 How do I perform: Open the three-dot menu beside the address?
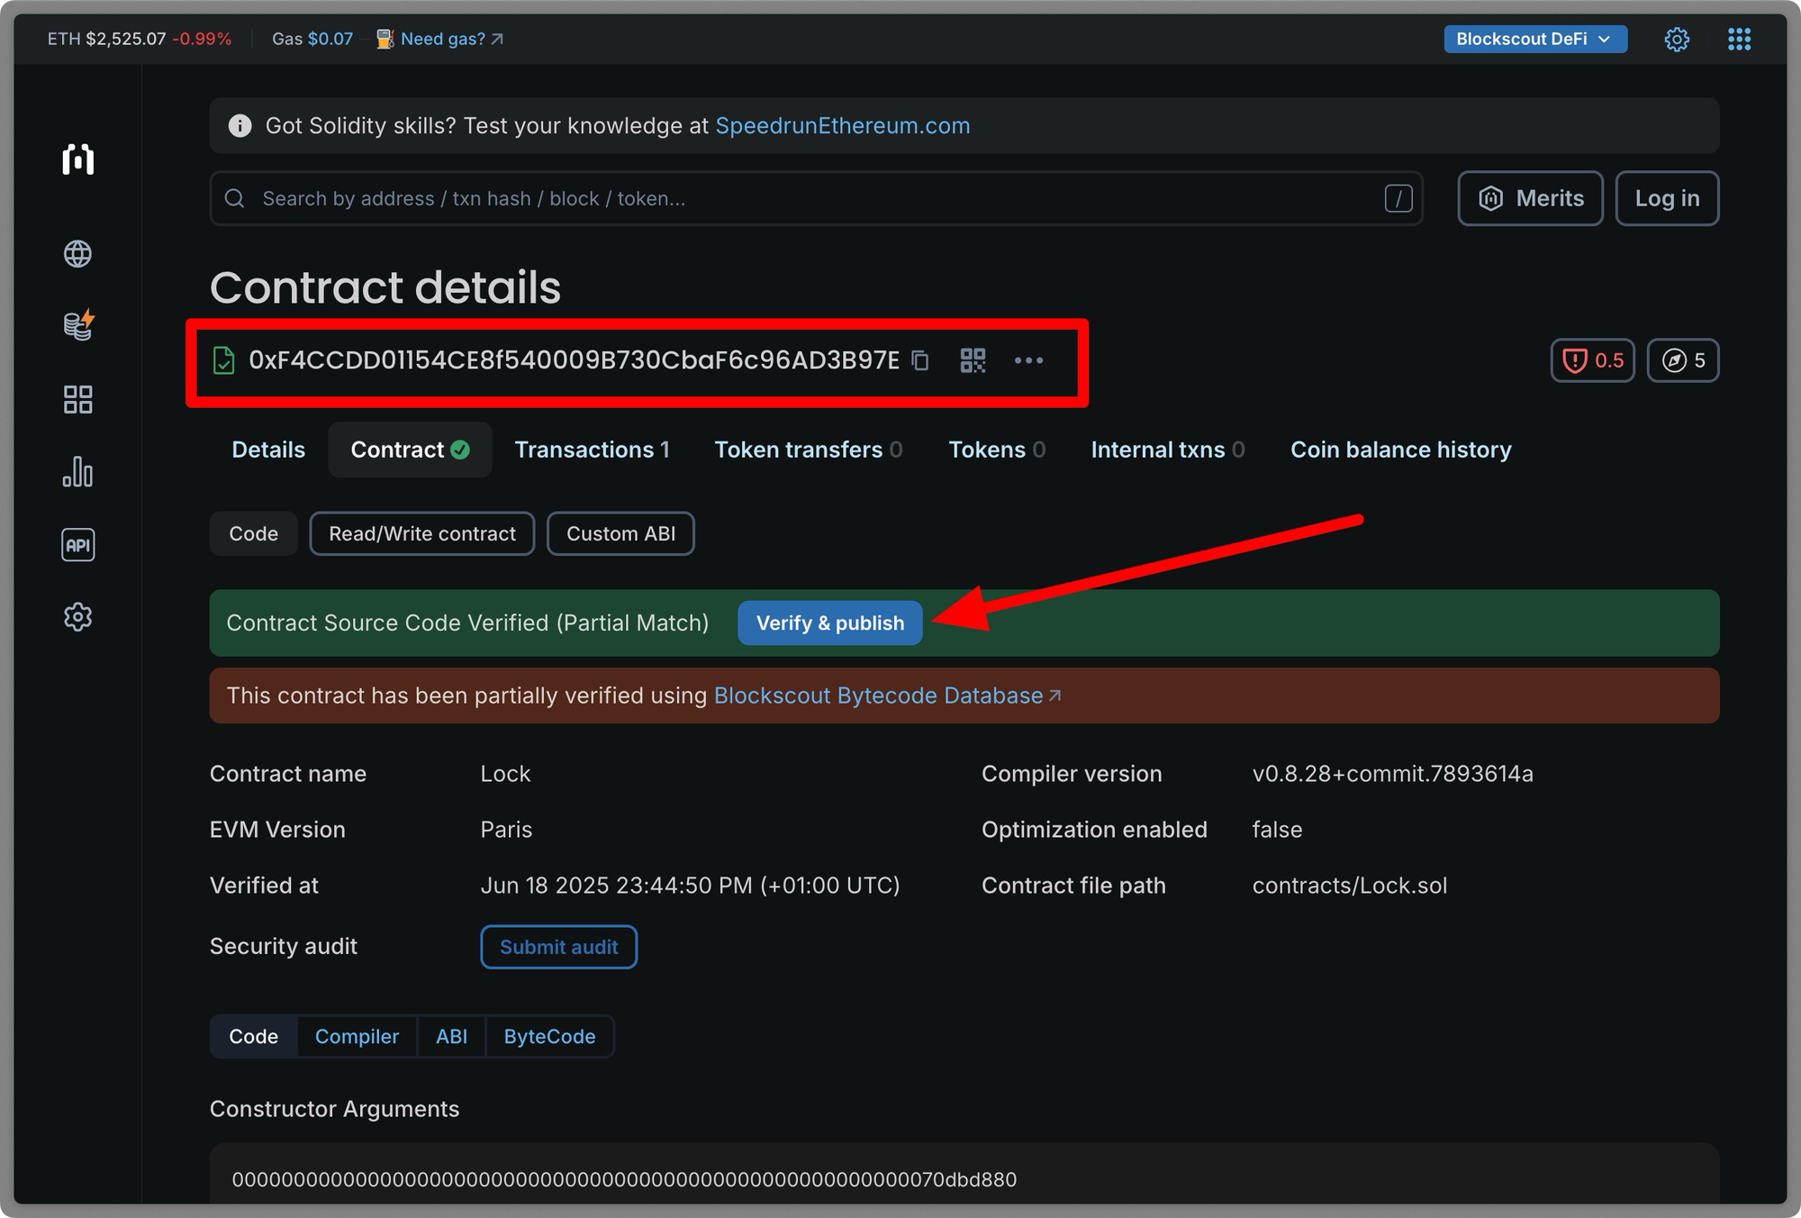pyautogui.click(x=1029, y=360)
